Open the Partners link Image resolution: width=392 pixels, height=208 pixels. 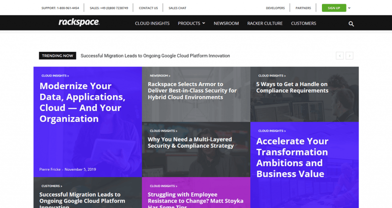tap(303, 8)
